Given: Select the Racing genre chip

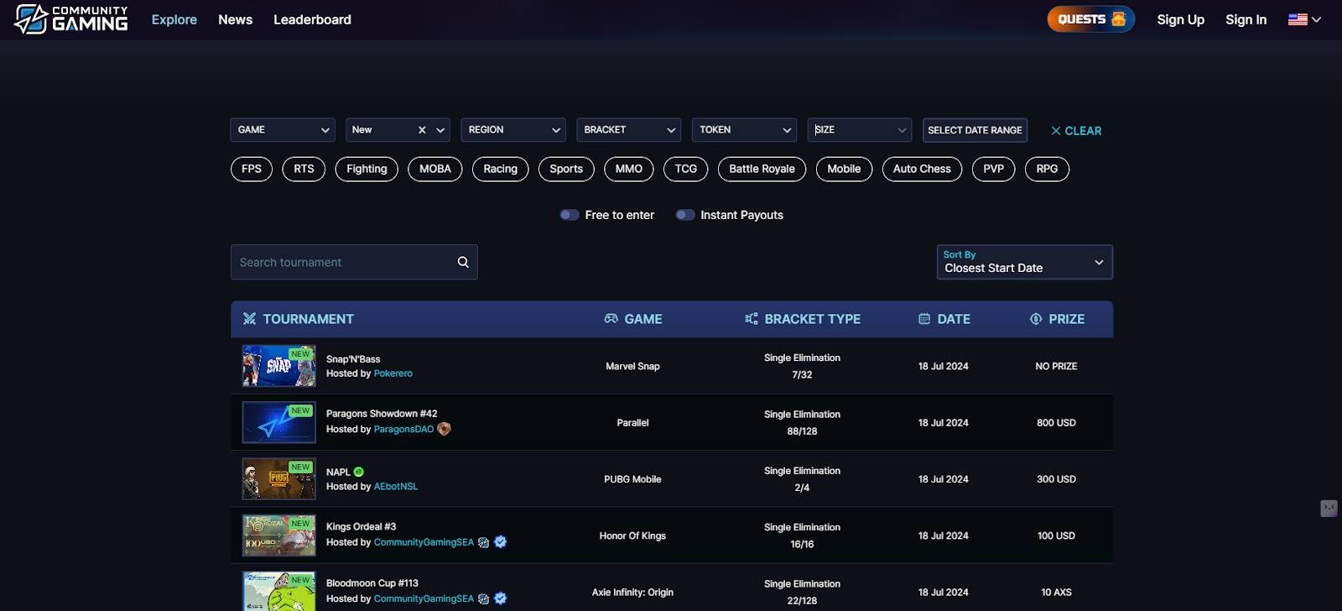Looking at the screenshot, I should [x=501, y=169].
